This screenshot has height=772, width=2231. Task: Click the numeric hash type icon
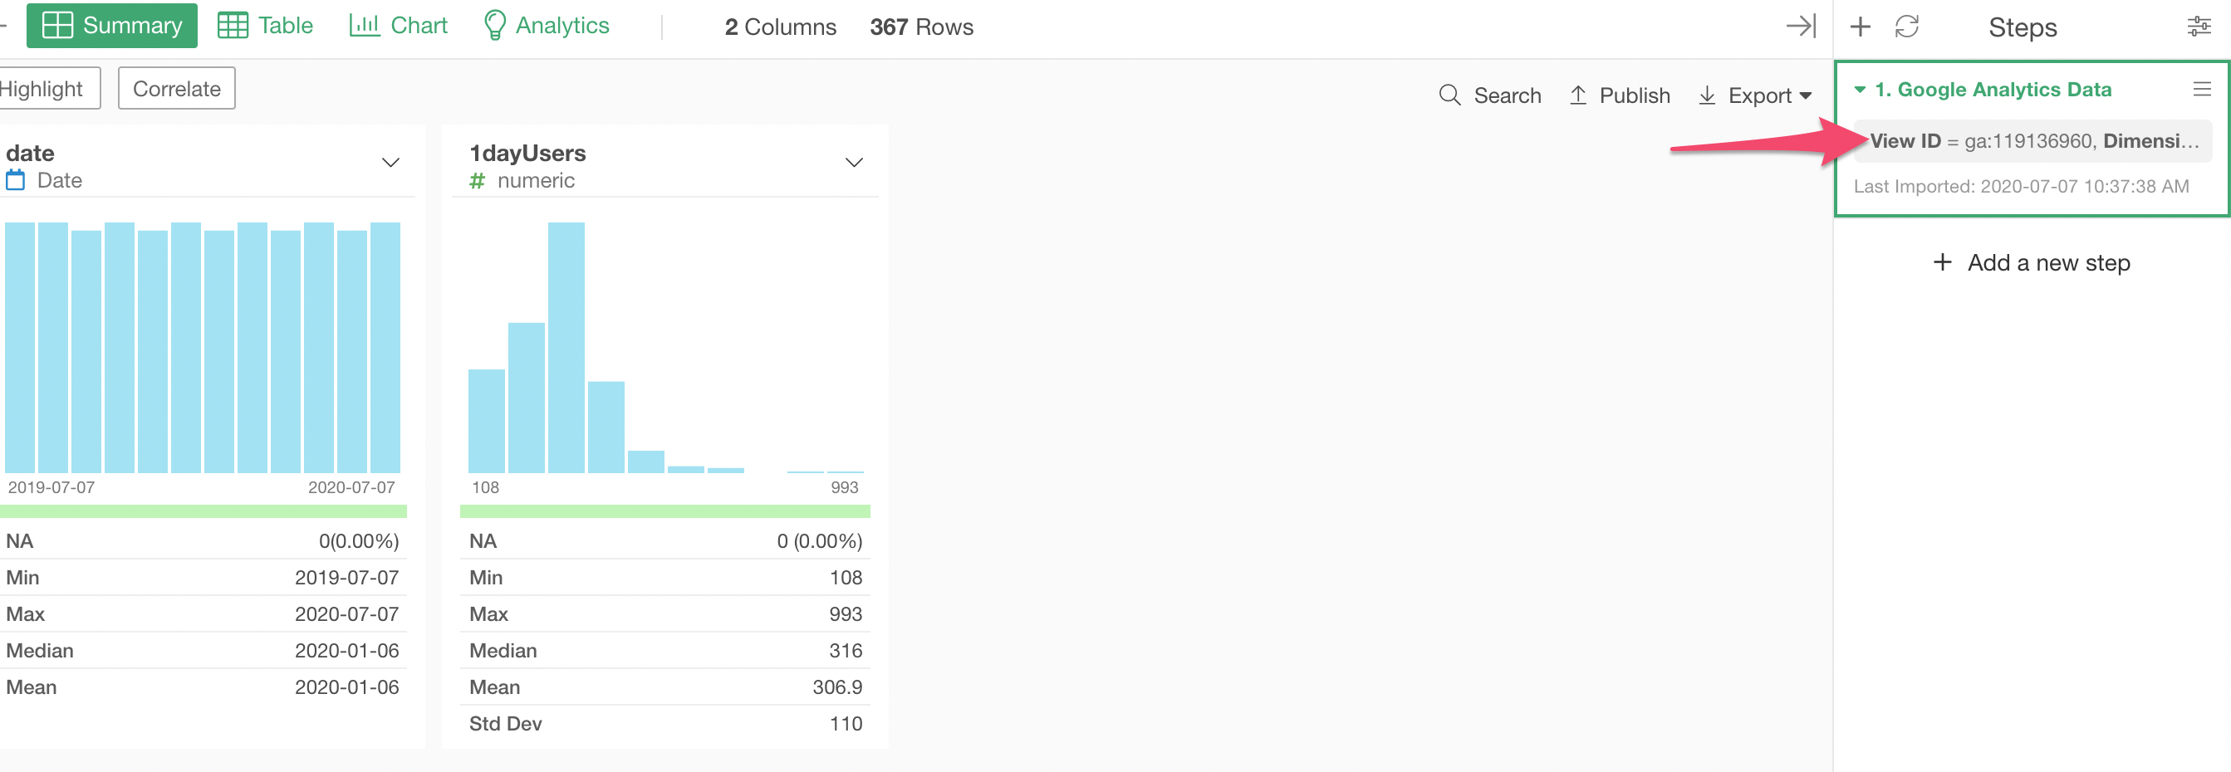476,180
